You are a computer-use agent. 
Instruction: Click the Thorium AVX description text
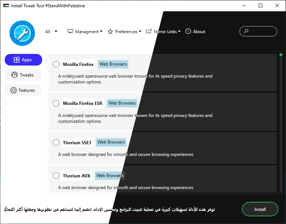pyautogui.click(x=126, y=188)
